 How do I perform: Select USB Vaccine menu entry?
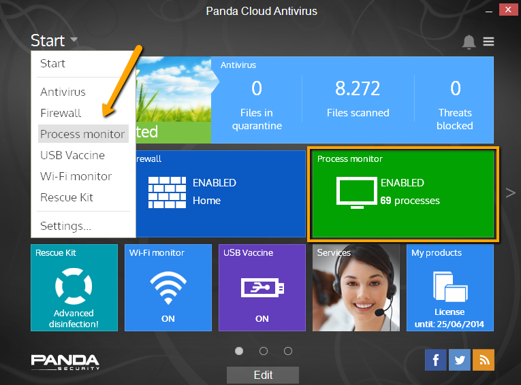(x=72, y=155)
